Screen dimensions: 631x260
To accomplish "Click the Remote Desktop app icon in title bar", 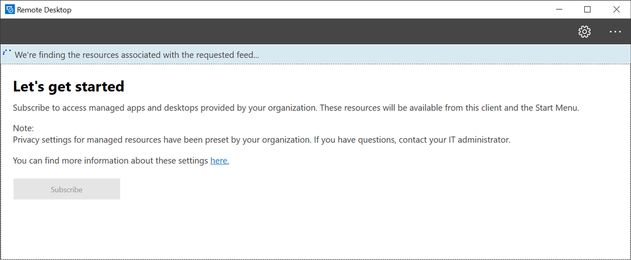I will click(9, 9).
